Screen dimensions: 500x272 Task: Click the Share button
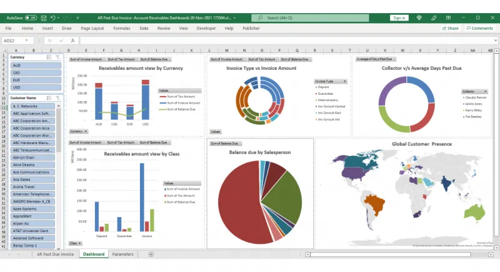450,28
